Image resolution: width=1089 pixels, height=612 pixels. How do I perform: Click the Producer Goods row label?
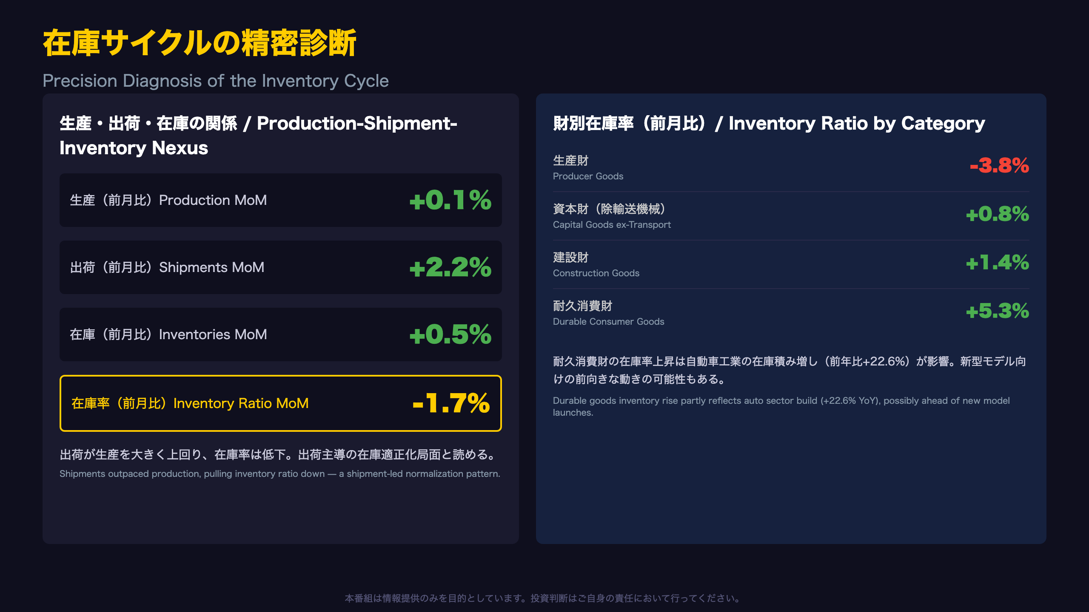[x=588, y=168]
